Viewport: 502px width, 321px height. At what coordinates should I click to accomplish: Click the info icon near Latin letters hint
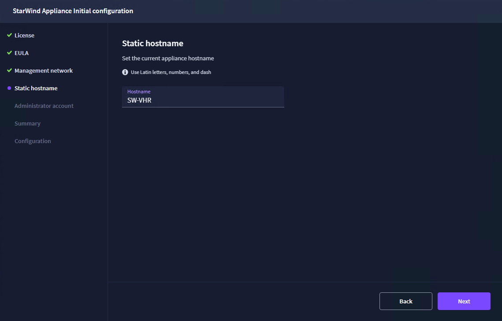(125, 72)
